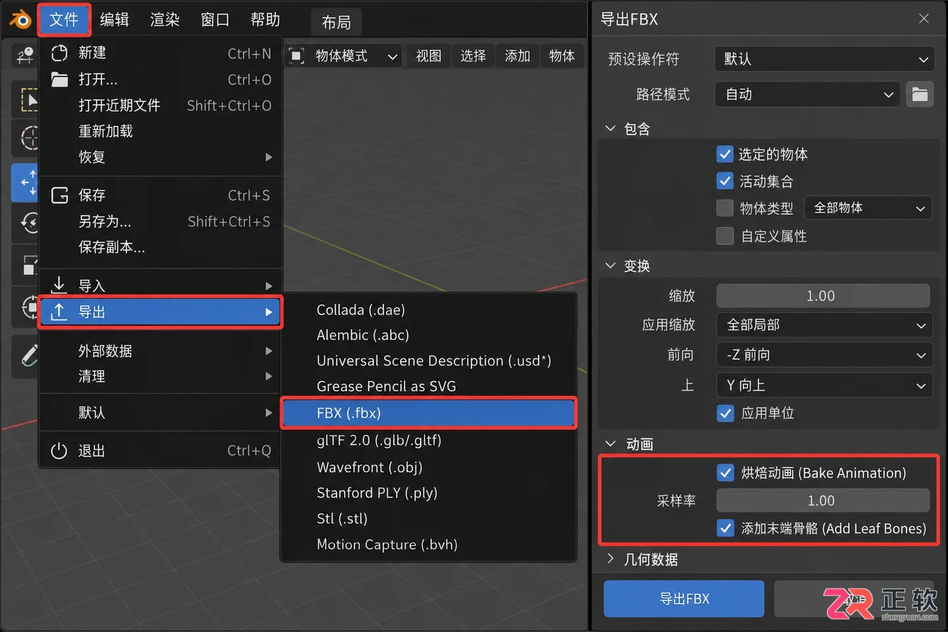Open the 编辑 menu

115,20
